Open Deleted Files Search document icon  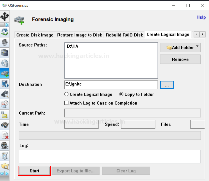pos(5,135)
